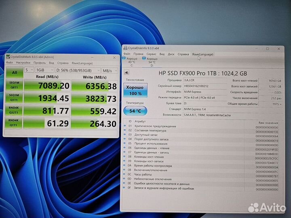This screenshot has height=218, width=291.
Task: Click the total host reads value 16163 GB
Action: (x=270, y=81)
